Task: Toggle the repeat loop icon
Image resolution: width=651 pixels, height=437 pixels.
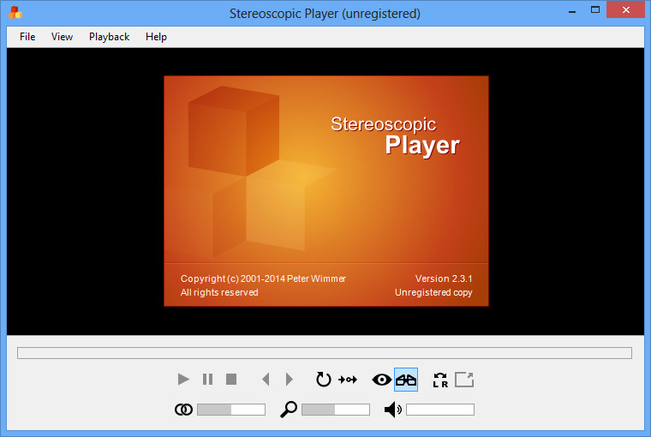Action: pyautogui.click(x=323, y=380)
